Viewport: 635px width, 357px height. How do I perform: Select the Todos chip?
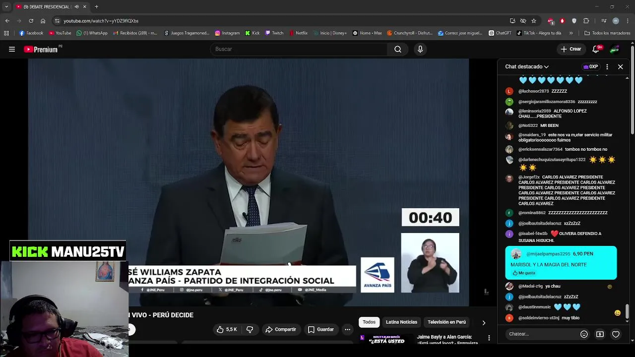click(369, 322)
